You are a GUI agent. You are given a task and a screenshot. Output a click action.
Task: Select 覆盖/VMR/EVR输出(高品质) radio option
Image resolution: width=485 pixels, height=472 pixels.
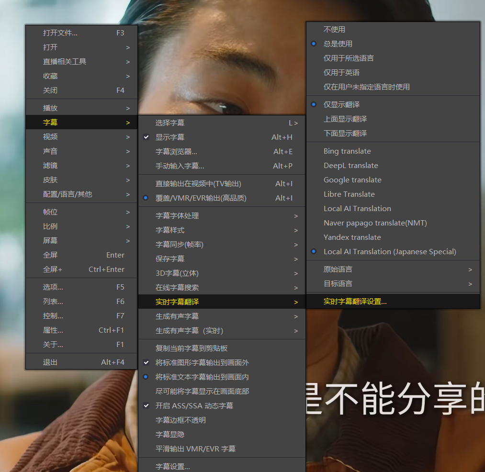click(222, 198)
